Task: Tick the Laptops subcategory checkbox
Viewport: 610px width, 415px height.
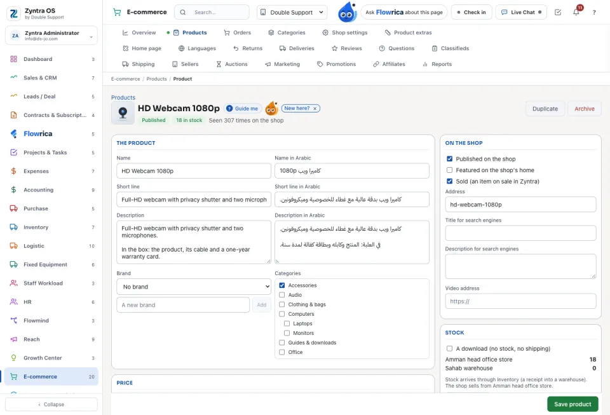Action: (x=287, y=323)
